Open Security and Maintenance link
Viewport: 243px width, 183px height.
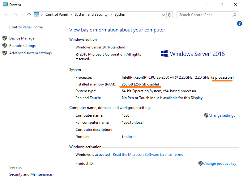[x=31, y=174]
